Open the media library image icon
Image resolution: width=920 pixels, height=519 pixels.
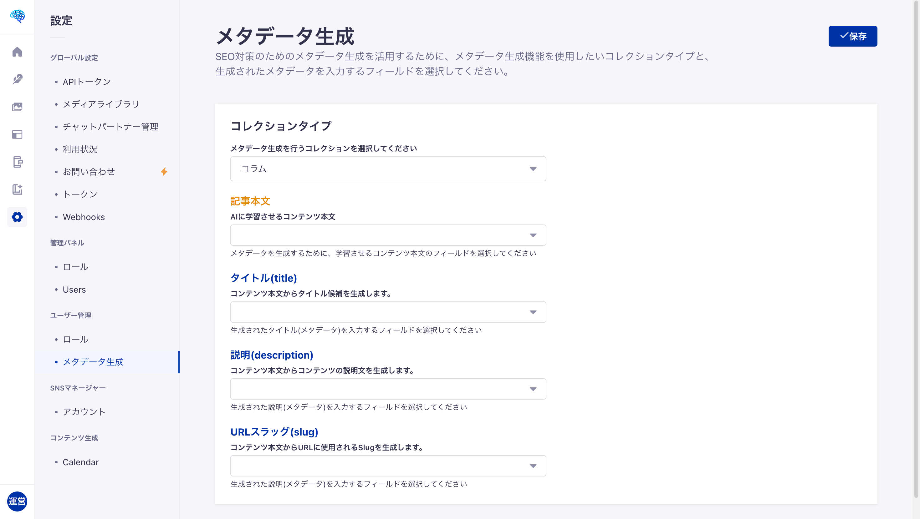17,107
